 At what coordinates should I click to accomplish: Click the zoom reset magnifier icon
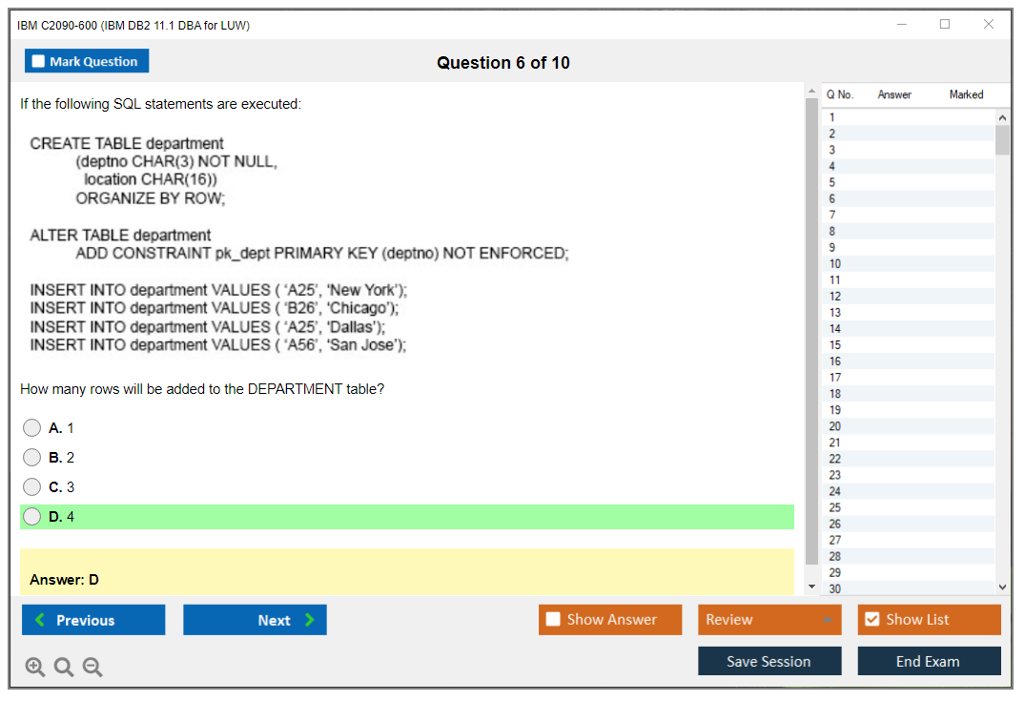click(64, 668)
